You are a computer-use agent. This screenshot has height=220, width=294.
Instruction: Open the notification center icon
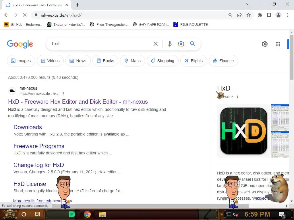[x=282, y=214]
